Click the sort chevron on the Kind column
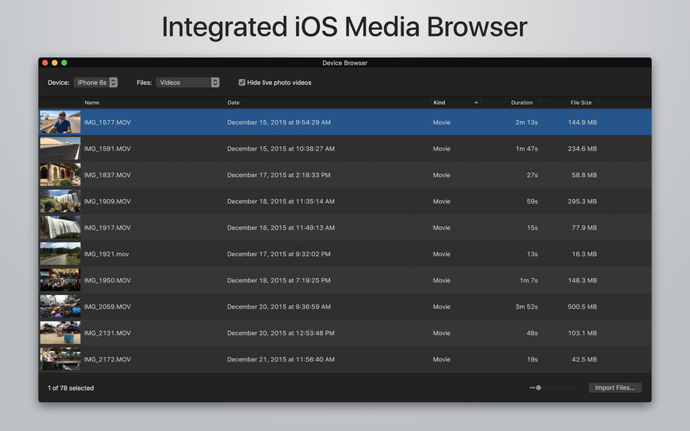 point(477,102)
